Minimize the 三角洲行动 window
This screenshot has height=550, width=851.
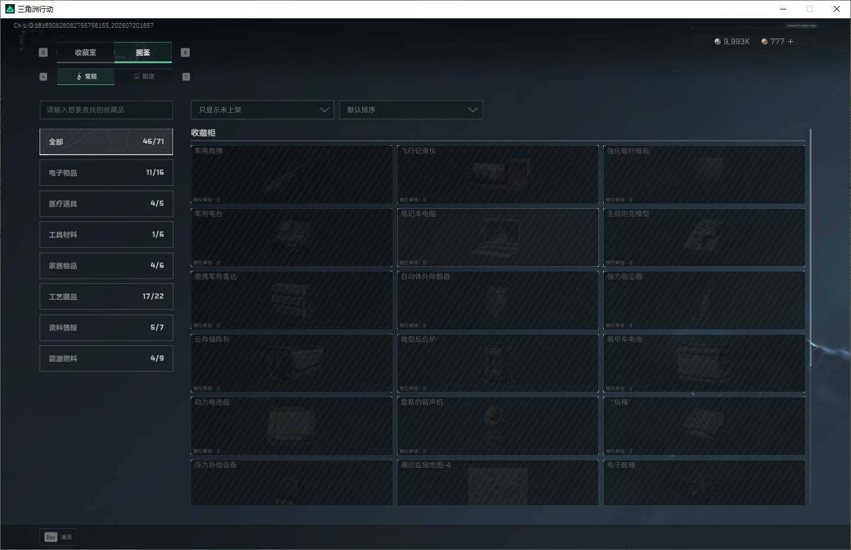coord(783,9)
